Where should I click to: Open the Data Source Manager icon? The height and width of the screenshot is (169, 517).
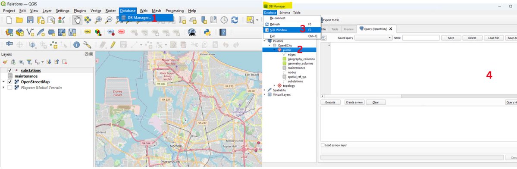tap(9, 32)
